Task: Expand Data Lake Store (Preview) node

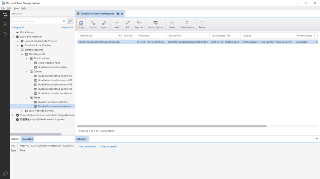Action: [x=17, y=45]
